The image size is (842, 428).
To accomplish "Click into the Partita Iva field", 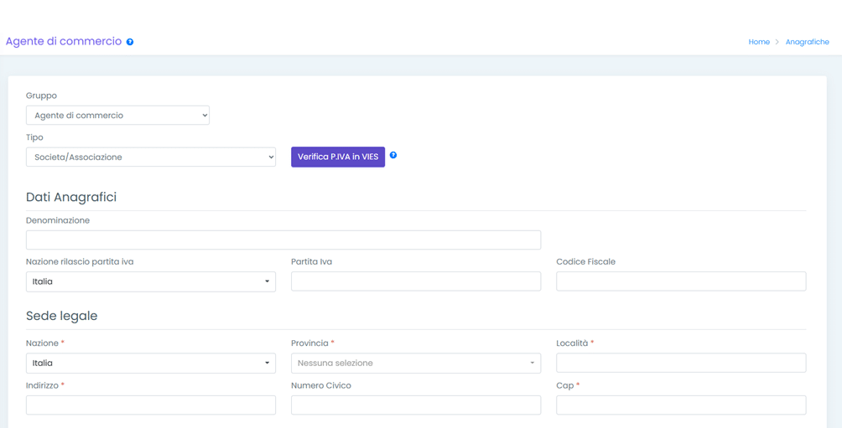I will (416, 281).
